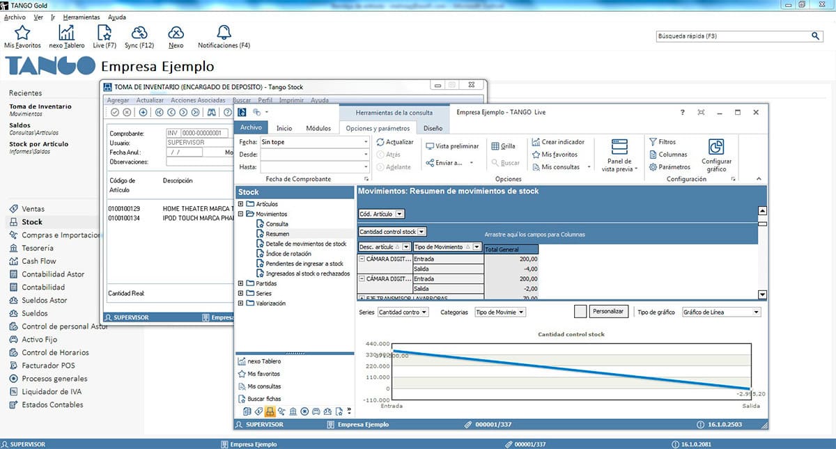836x449 pixels.
Task: Open Herramientas menu in TANGO Gold
Action: pyautogui.click(x=81, y=17)
